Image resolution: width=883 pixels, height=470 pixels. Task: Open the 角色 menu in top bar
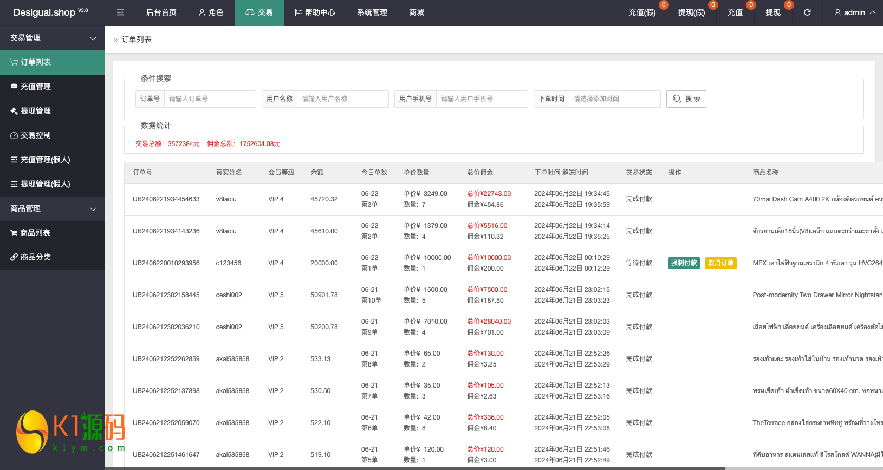pos(211,12)
